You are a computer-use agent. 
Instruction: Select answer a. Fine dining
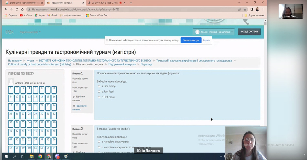(99, 86)
